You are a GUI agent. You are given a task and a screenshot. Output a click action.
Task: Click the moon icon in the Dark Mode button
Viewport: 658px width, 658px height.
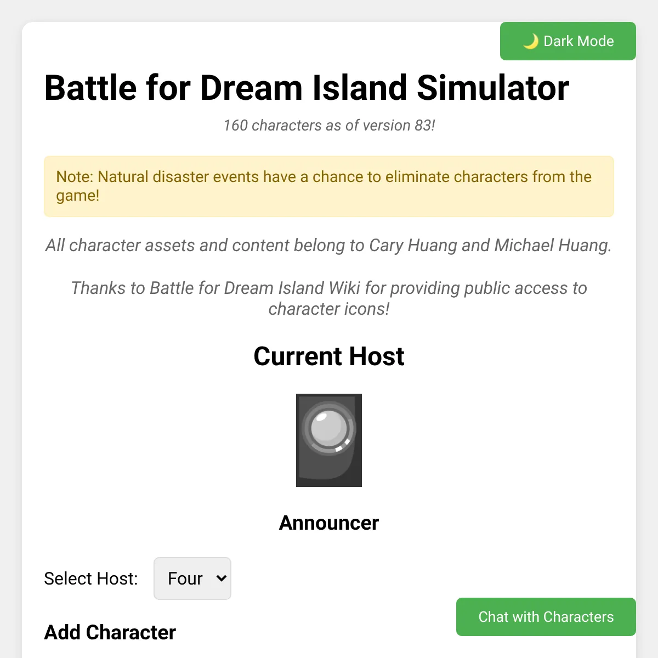click(530, 41)
